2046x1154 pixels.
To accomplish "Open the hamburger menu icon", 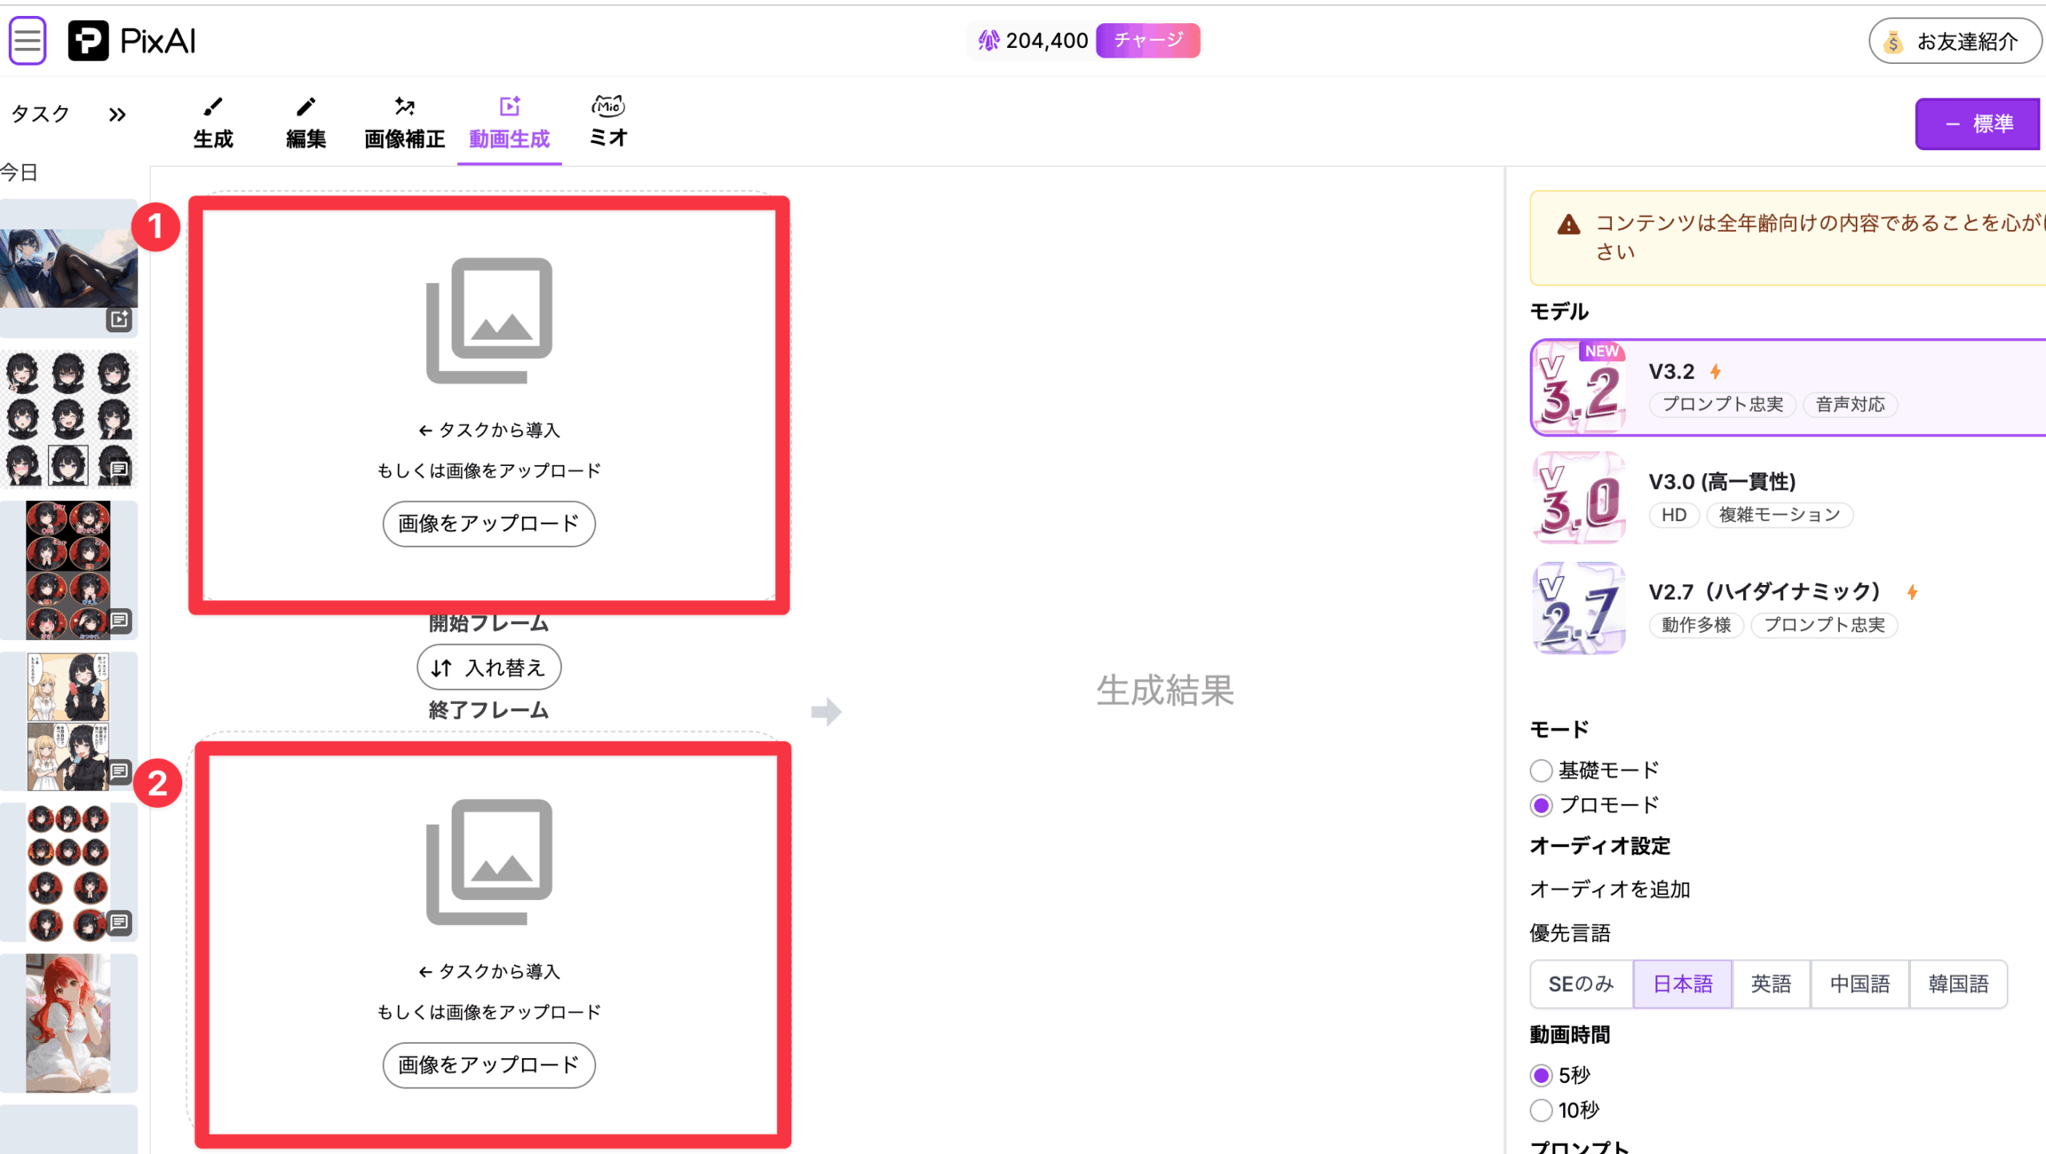I will click(27, 40).
